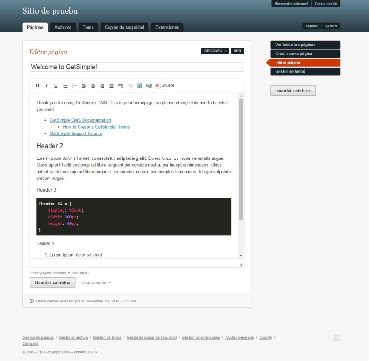This screenshot has height=361, width=369.
Task: Click the page title input field
Action: (136, 67)
